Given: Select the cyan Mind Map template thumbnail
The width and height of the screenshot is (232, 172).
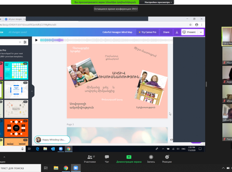Looking at the screenshot, I should (16, 70).
